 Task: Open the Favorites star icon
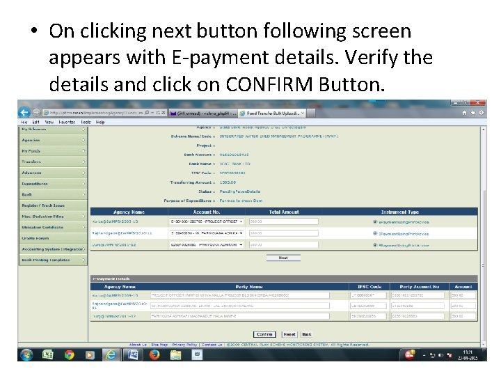[473, 113]
